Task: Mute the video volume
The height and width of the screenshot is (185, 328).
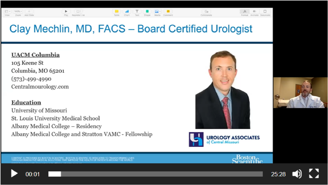Action: [x=297, y=174]
